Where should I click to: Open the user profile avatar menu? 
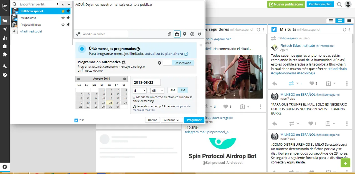pyautogui.click(x=348, y=4)
